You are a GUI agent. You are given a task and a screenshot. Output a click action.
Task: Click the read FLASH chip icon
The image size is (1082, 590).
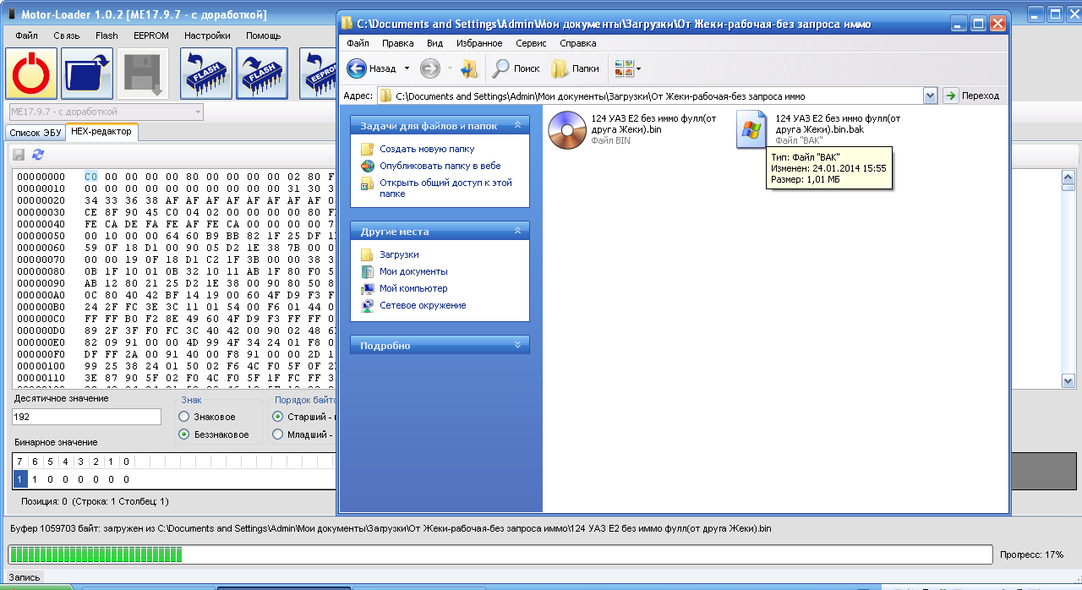pyautogui.click(x=205, y=74)
